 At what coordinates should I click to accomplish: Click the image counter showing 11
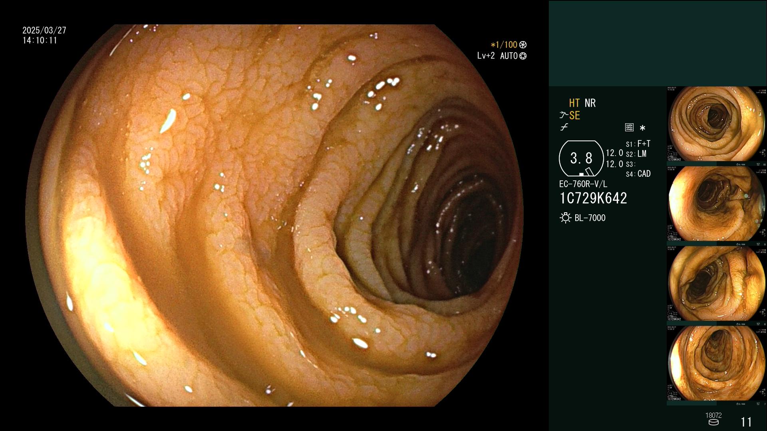[746, 422]
